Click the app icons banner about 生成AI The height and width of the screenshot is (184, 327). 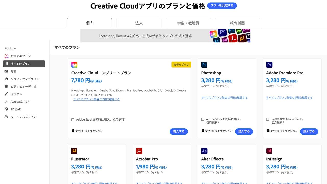(x=166, y=36)
